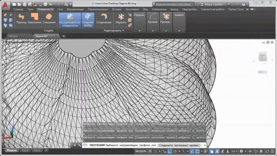Select the Сопряжение (Fillet) surface tool
The width and height of the screenshot is (277, 156).
click(104, 19)
